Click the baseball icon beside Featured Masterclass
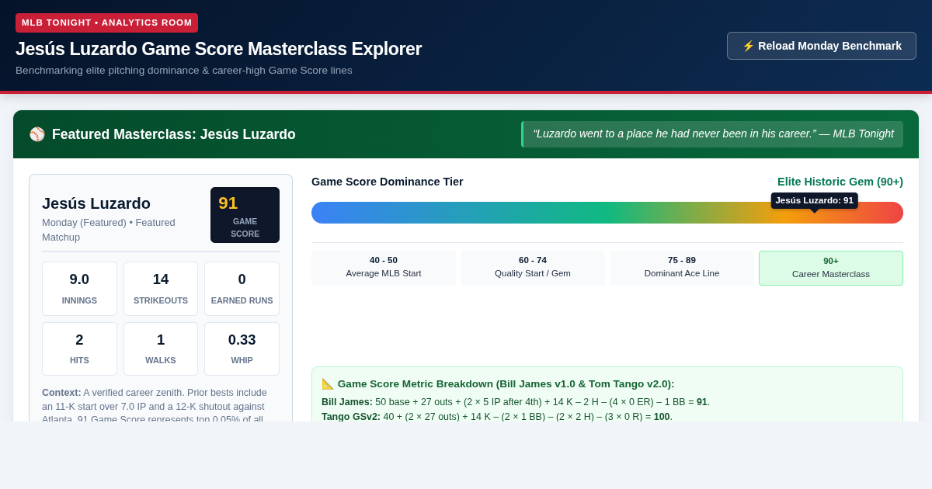 pyautogui.click(x=37, y=134)
